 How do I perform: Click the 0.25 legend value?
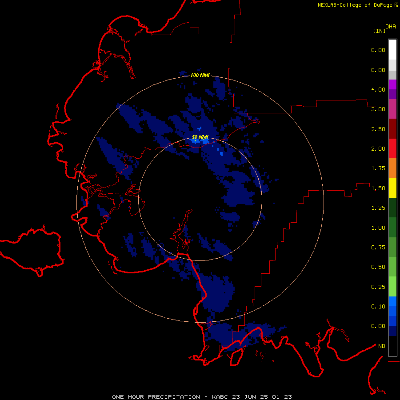378,287
